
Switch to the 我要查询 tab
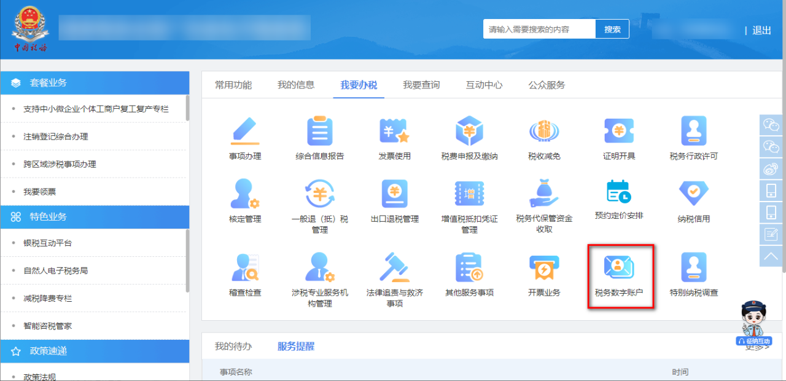pos(421,85)
